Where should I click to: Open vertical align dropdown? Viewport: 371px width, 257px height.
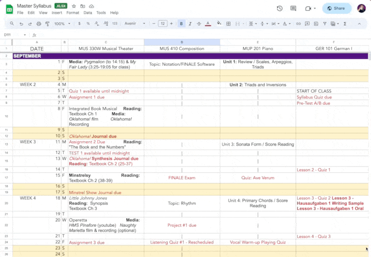tap(264, 24)
